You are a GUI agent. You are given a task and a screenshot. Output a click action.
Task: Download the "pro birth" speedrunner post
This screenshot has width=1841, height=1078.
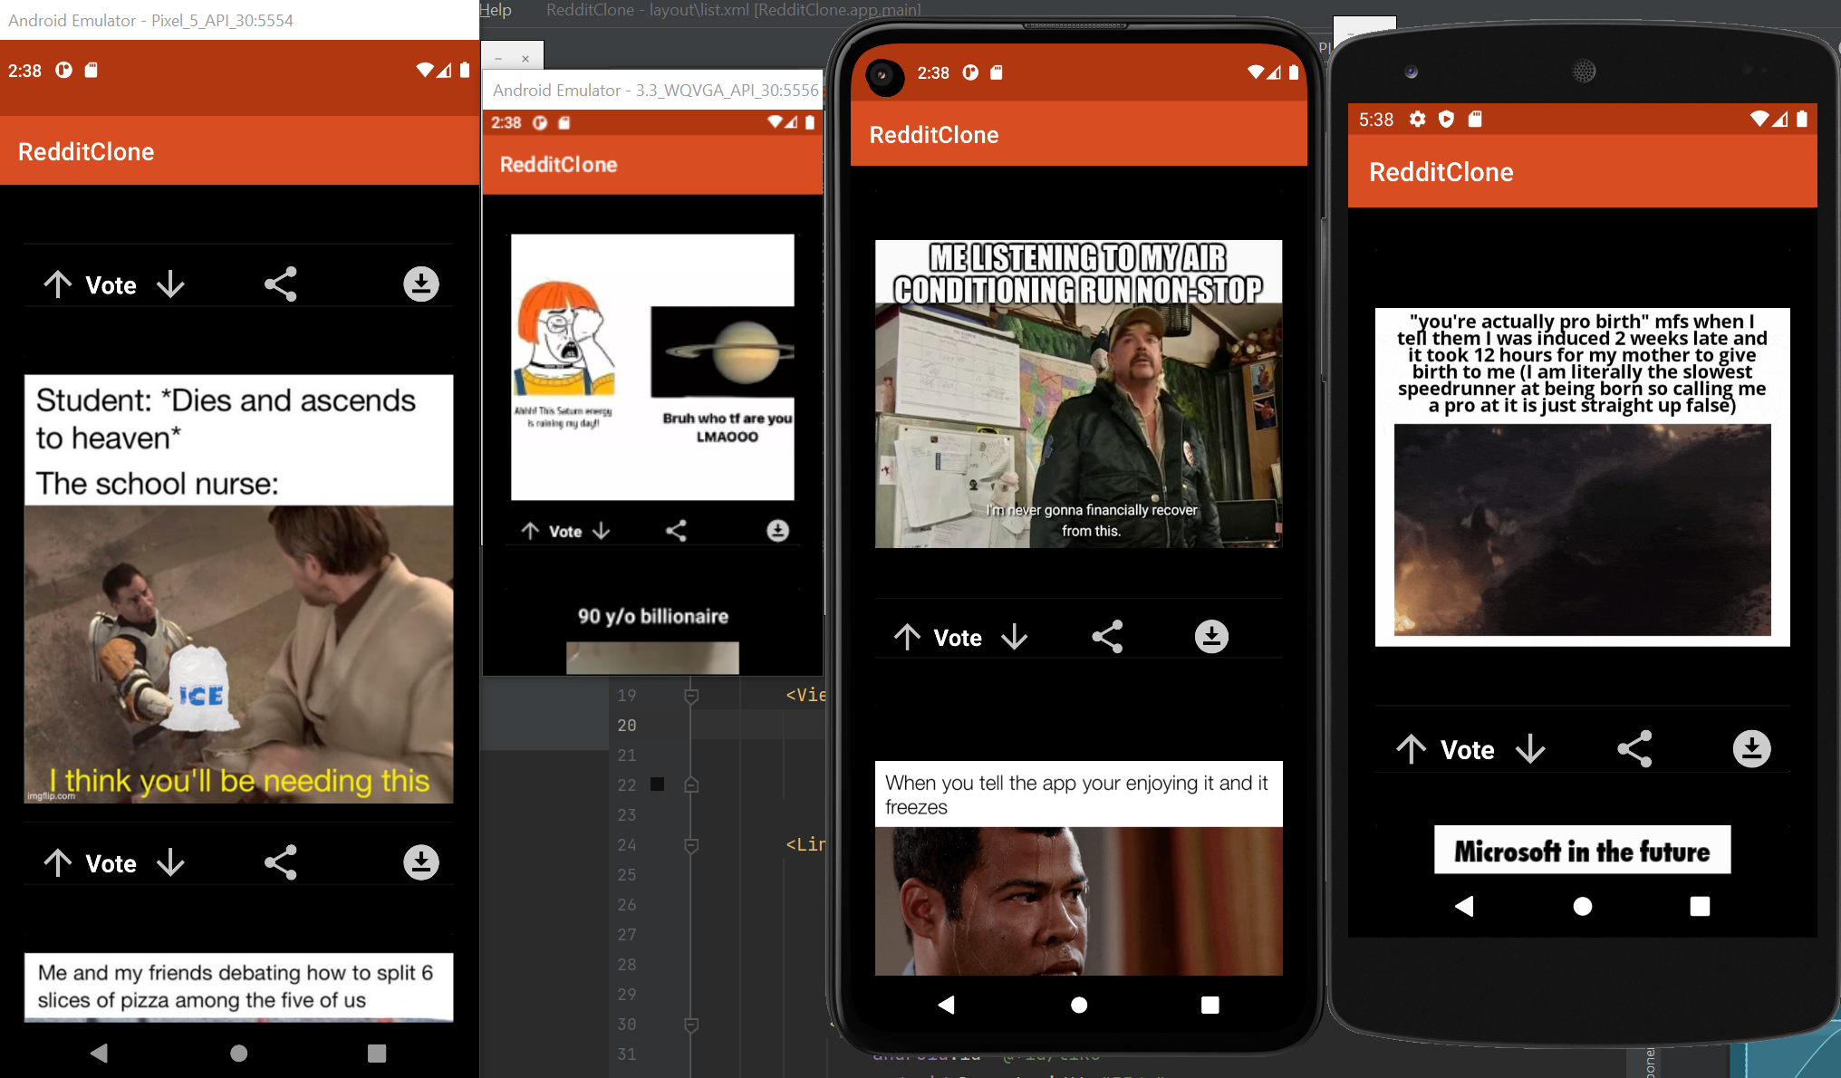tap(1752, 748)
